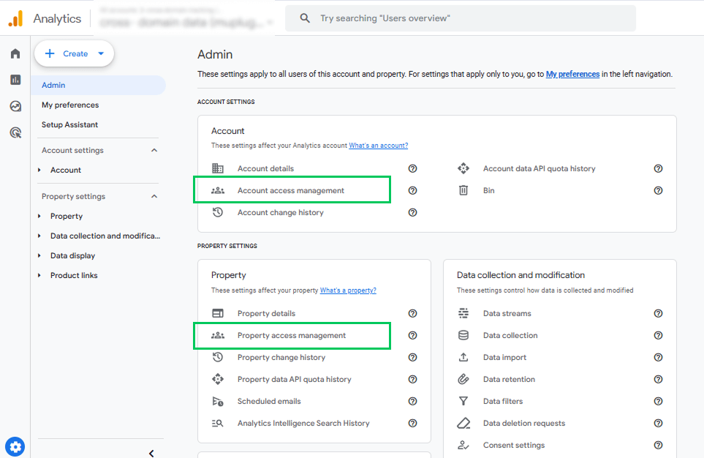Screen dimensions: 704x458
Task: Expand the Property tree item arrow
Action: coord(39,216)
